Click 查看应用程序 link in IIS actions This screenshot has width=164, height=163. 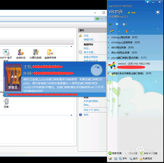tap(91, 57)
